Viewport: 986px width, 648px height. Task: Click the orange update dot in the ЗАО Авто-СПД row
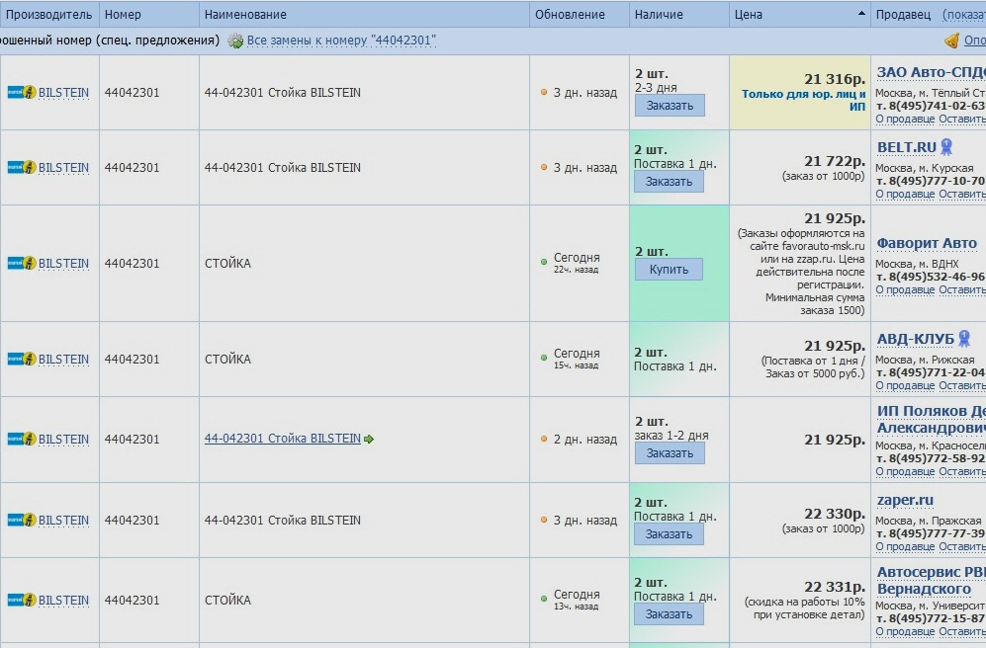click(x=544, y=92)
